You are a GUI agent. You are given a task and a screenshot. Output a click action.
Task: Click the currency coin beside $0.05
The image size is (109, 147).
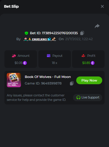point(25,63)
